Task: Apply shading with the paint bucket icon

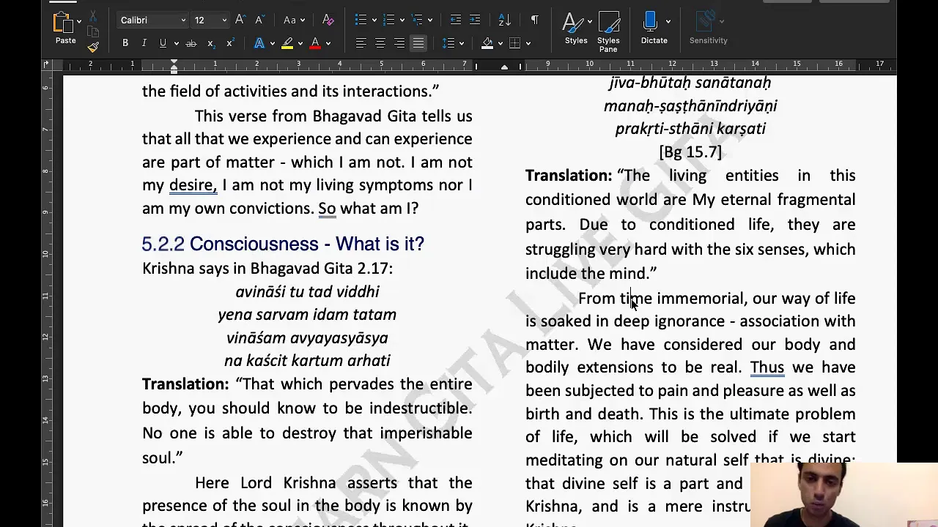Action: pos(487,44)
